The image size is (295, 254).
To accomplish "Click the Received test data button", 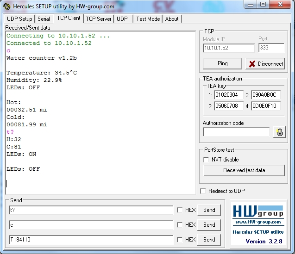I will 244,170.
